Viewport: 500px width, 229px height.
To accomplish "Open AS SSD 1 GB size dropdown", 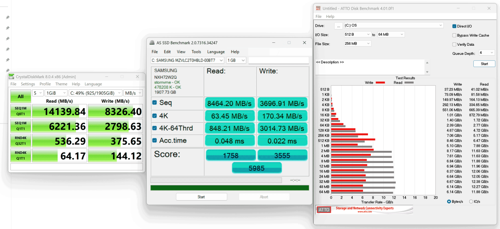I will coord(236,60).
